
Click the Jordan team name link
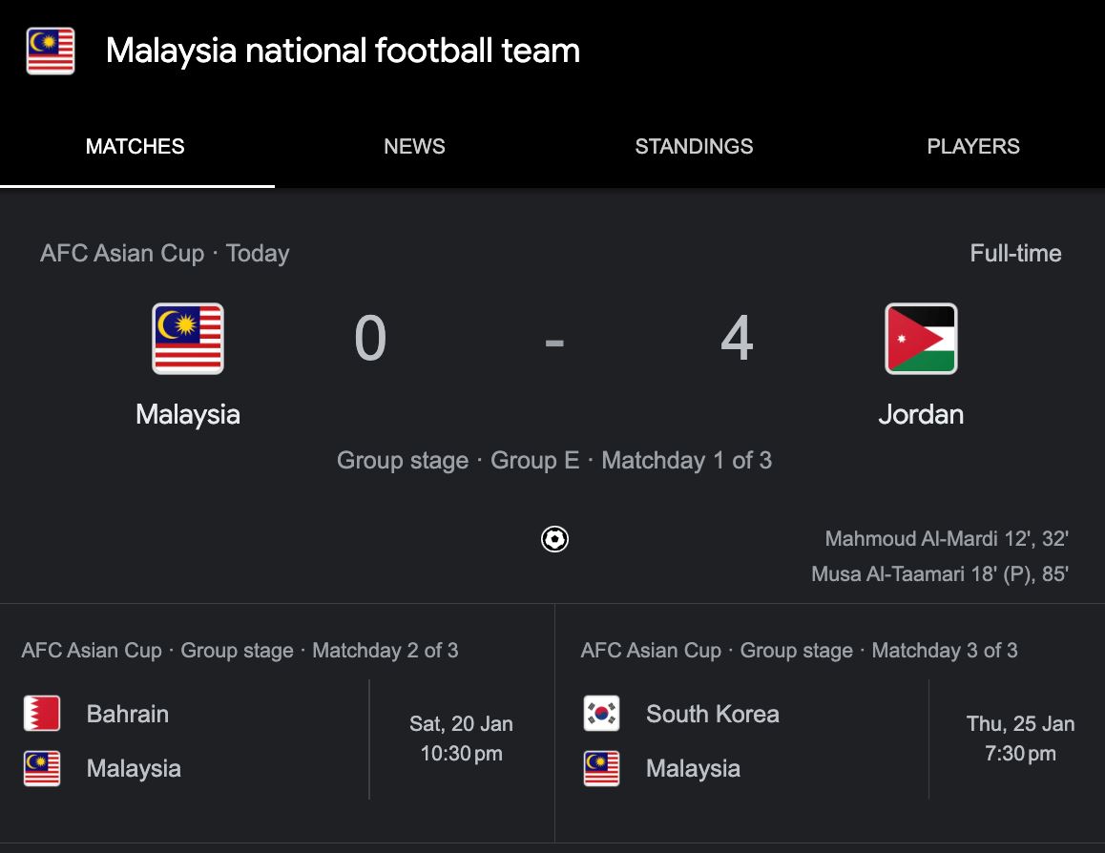[x=920, y=414]
